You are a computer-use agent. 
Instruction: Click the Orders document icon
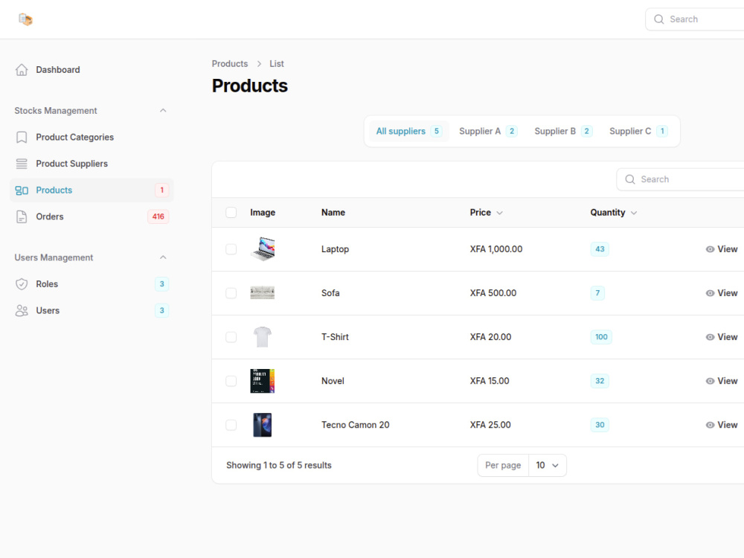click(x=22, y=217)
